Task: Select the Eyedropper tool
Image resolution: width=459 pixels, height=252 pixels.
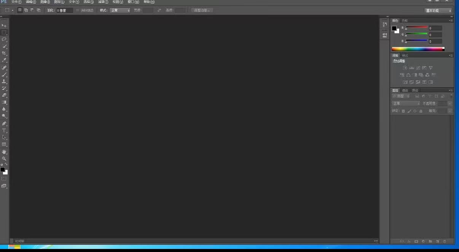Action: 4,60
